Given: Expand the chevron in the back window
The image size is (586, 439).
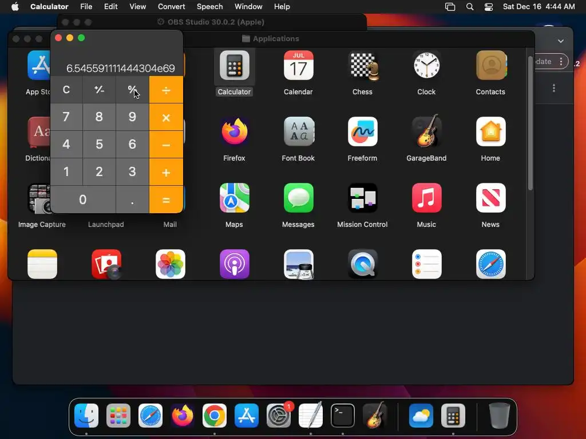Looking at the screenshot, I should click(x=561, y=41).
